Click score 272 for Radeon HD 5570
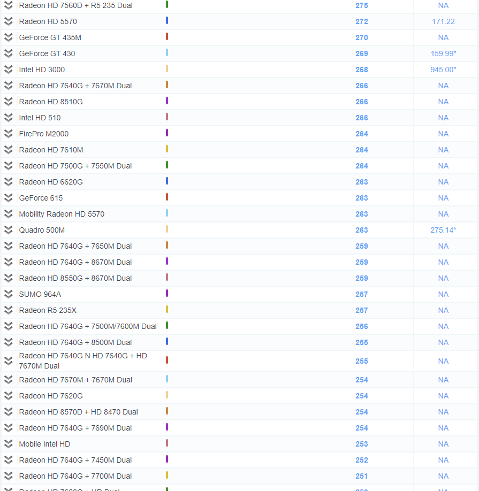This screenshot has height=491, width=479. [x=361, y=21]
